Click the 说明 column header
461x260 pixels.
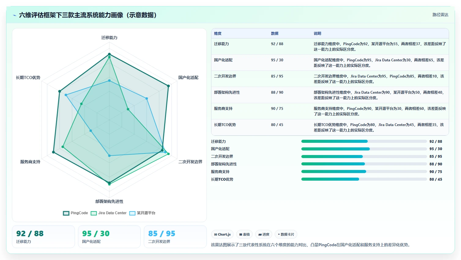point(317,34)
